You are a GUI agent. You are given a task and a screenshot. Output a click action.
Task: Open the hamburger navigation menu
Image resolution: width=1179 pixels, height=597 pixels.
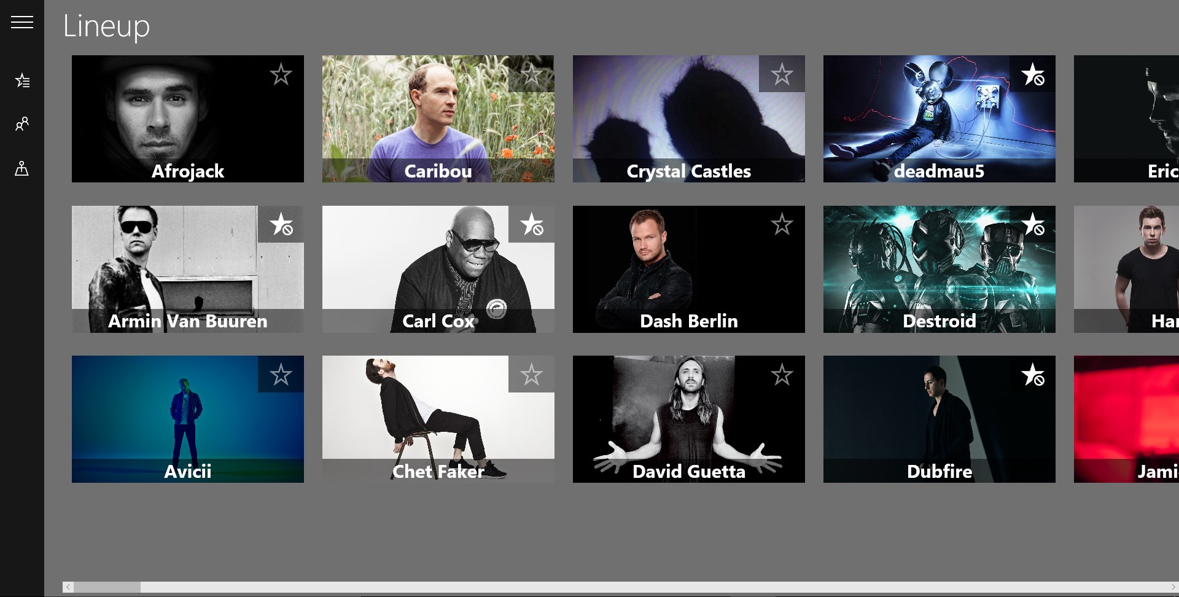[22, 23]
